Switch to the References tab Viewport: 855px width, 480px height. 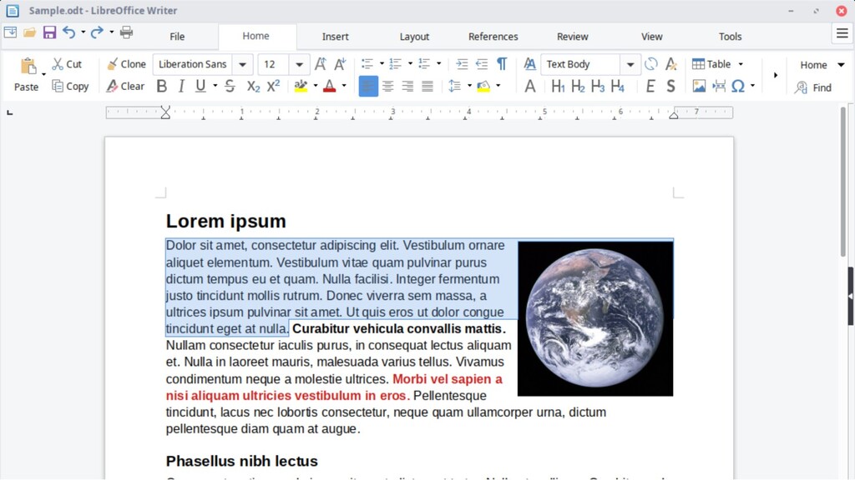click(493, 37)
